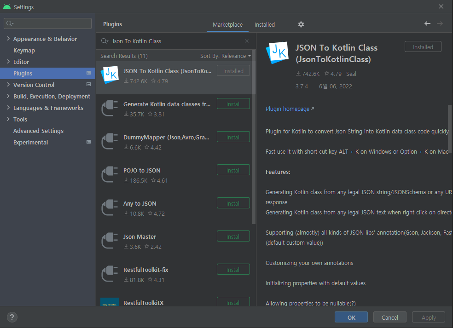The height and width of the screenshot is (328, 453).
Task: Switch to the Installed tab
Action: click(264, 25)
